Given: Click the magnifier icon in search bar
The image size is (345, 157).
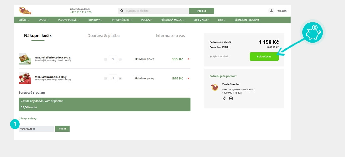Looking at the screenshot, I should coord(122,11).
